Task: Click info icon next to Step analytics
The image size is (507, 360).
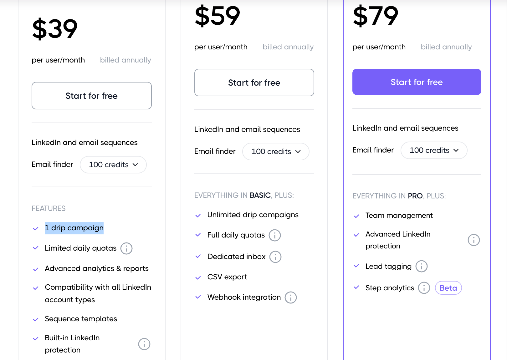Action: click(x=424, y=288)
